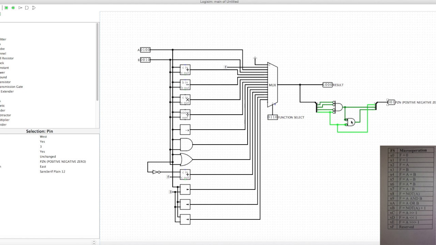Select the divider component labeled upper/rem
436x245 pixels.
(x=185, y=115)
